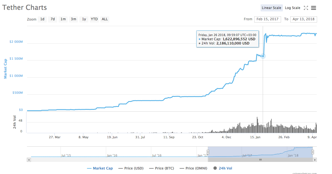Image resolution: width=332 pixels, height=174 pixels.
Task: Toggle Price (BTC) series in legend
Action: (162, 168)
